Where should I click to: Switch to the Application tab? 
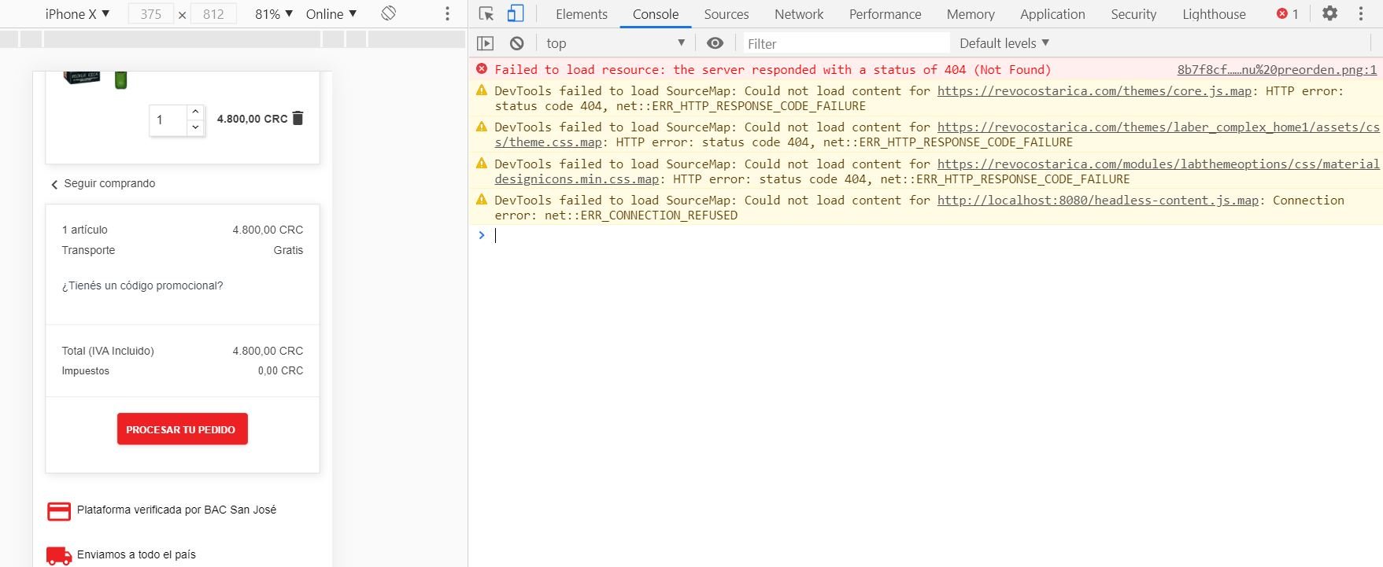coord(1052,14)
